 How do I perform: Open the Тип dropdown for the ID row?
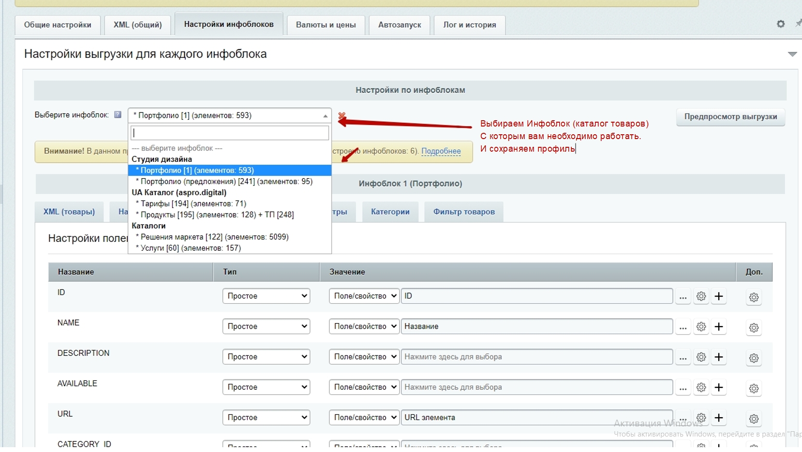(x=266, y=296)
